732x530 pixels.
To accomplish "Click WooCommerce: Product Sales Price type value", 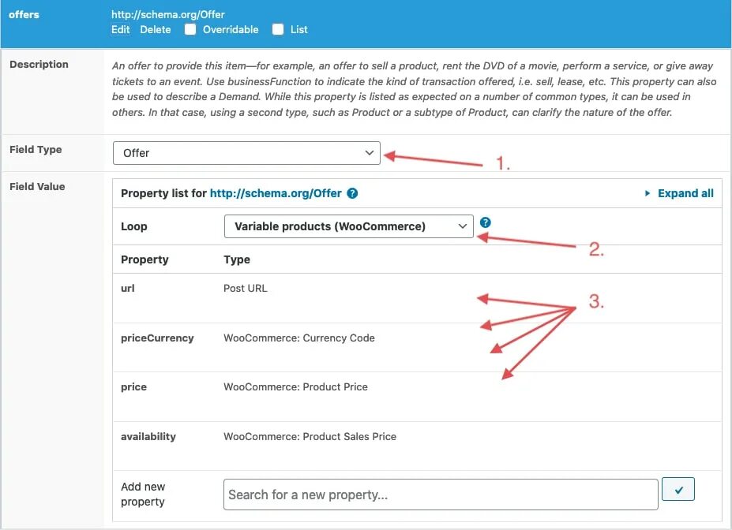I will click(310, 437).
